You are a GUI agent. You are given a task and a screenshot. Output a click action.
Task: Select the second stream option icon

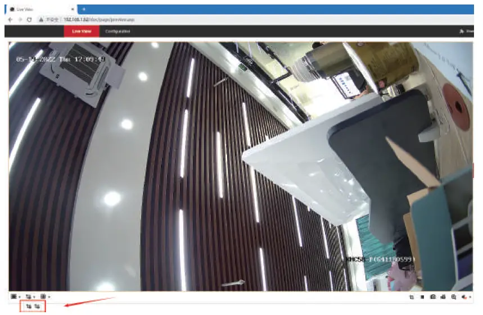(x=37, y=307)
